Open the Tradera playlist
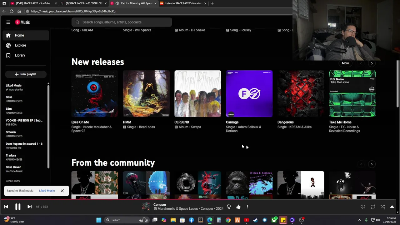Image resolution: width=400 pixels, height=225 pixels. 25,157
